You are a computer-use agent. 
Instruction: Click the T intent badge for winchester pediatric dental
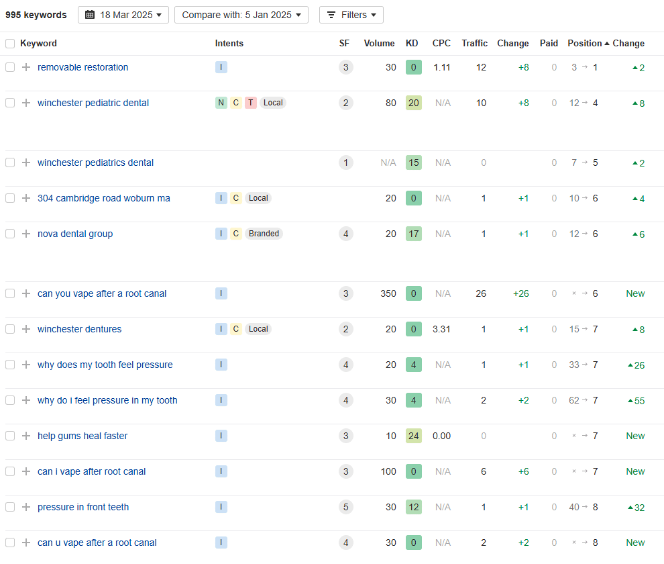pos(250,103)
